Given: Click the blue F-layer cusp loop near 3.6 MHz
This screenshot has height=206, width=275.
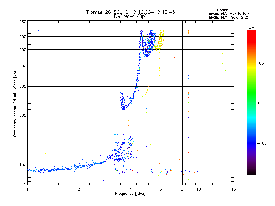Looking at the screenshot, I should pyautogui.click(x=124, y=101).
